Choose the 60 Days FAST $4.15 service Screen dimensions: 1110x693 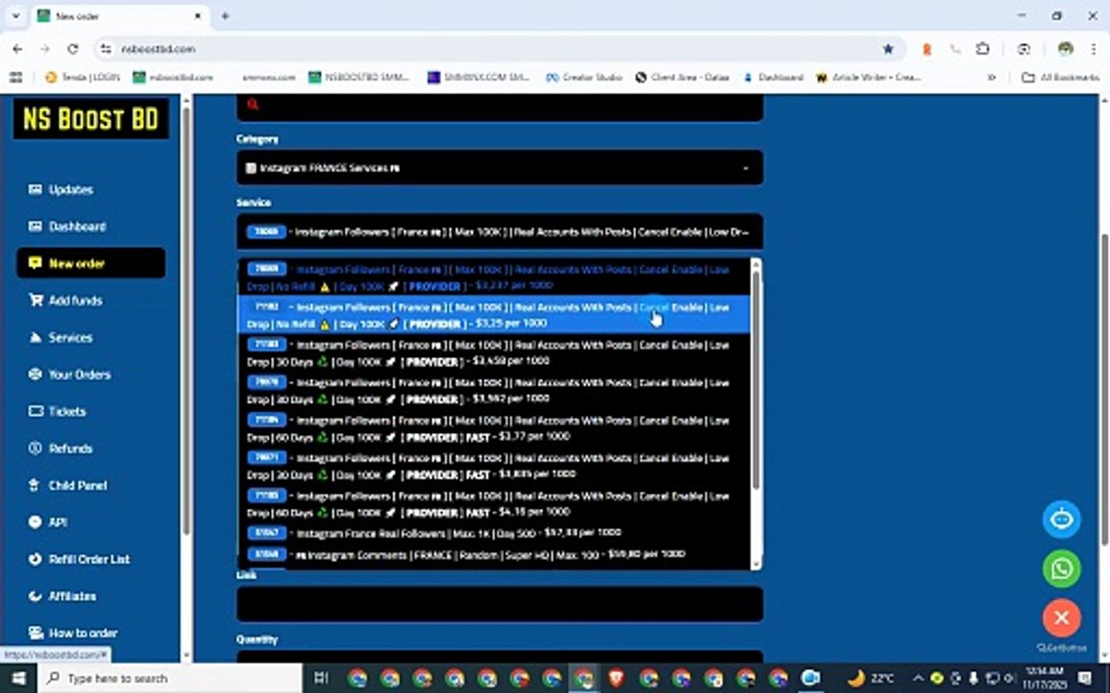coord(494,503)
